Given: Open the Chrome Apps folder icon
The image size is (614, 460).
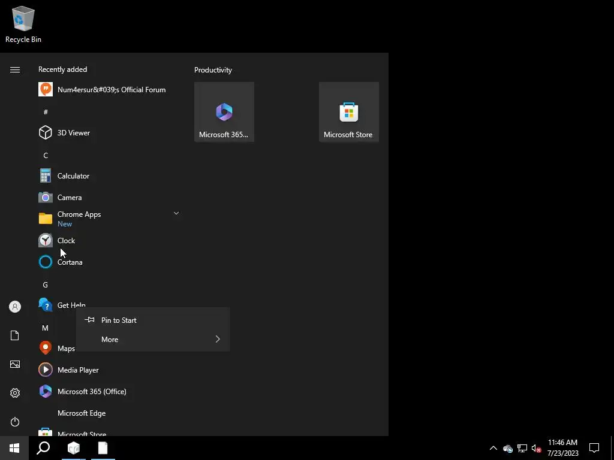Looking at the screenshot, I should pos(46,219).
